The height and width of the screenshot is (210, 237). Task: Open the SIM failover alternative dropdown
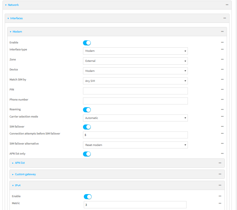coord(135,145)
